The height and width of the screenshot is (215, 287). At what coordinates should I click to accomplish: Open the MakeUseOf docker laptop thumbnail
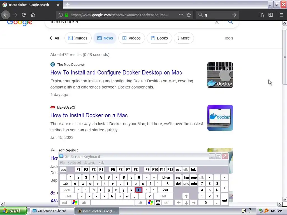point(220,118)
